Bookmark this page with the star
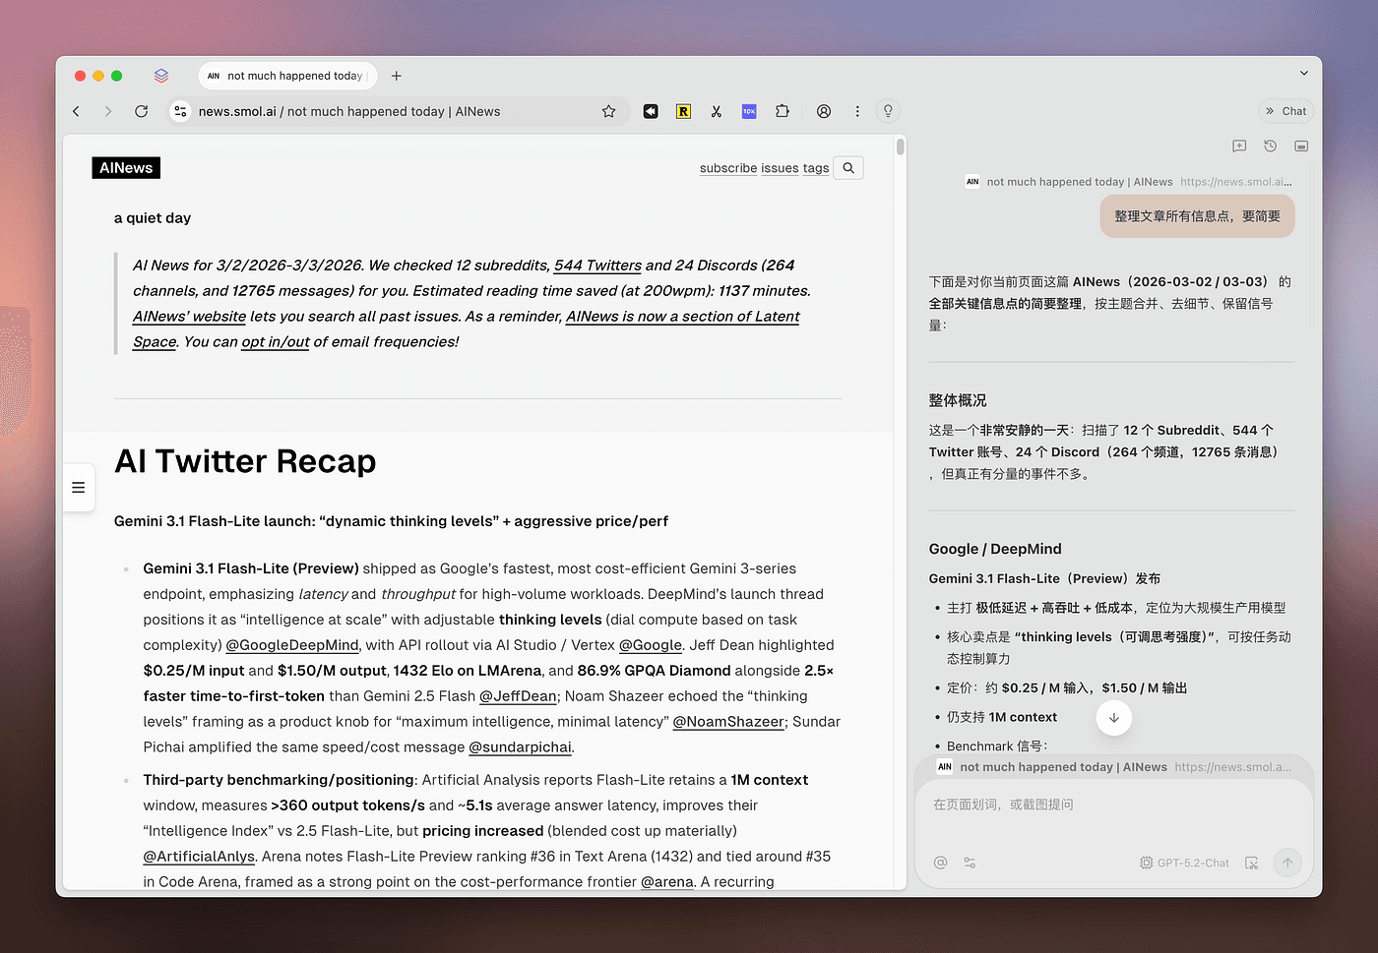 [x=608, y=111]
